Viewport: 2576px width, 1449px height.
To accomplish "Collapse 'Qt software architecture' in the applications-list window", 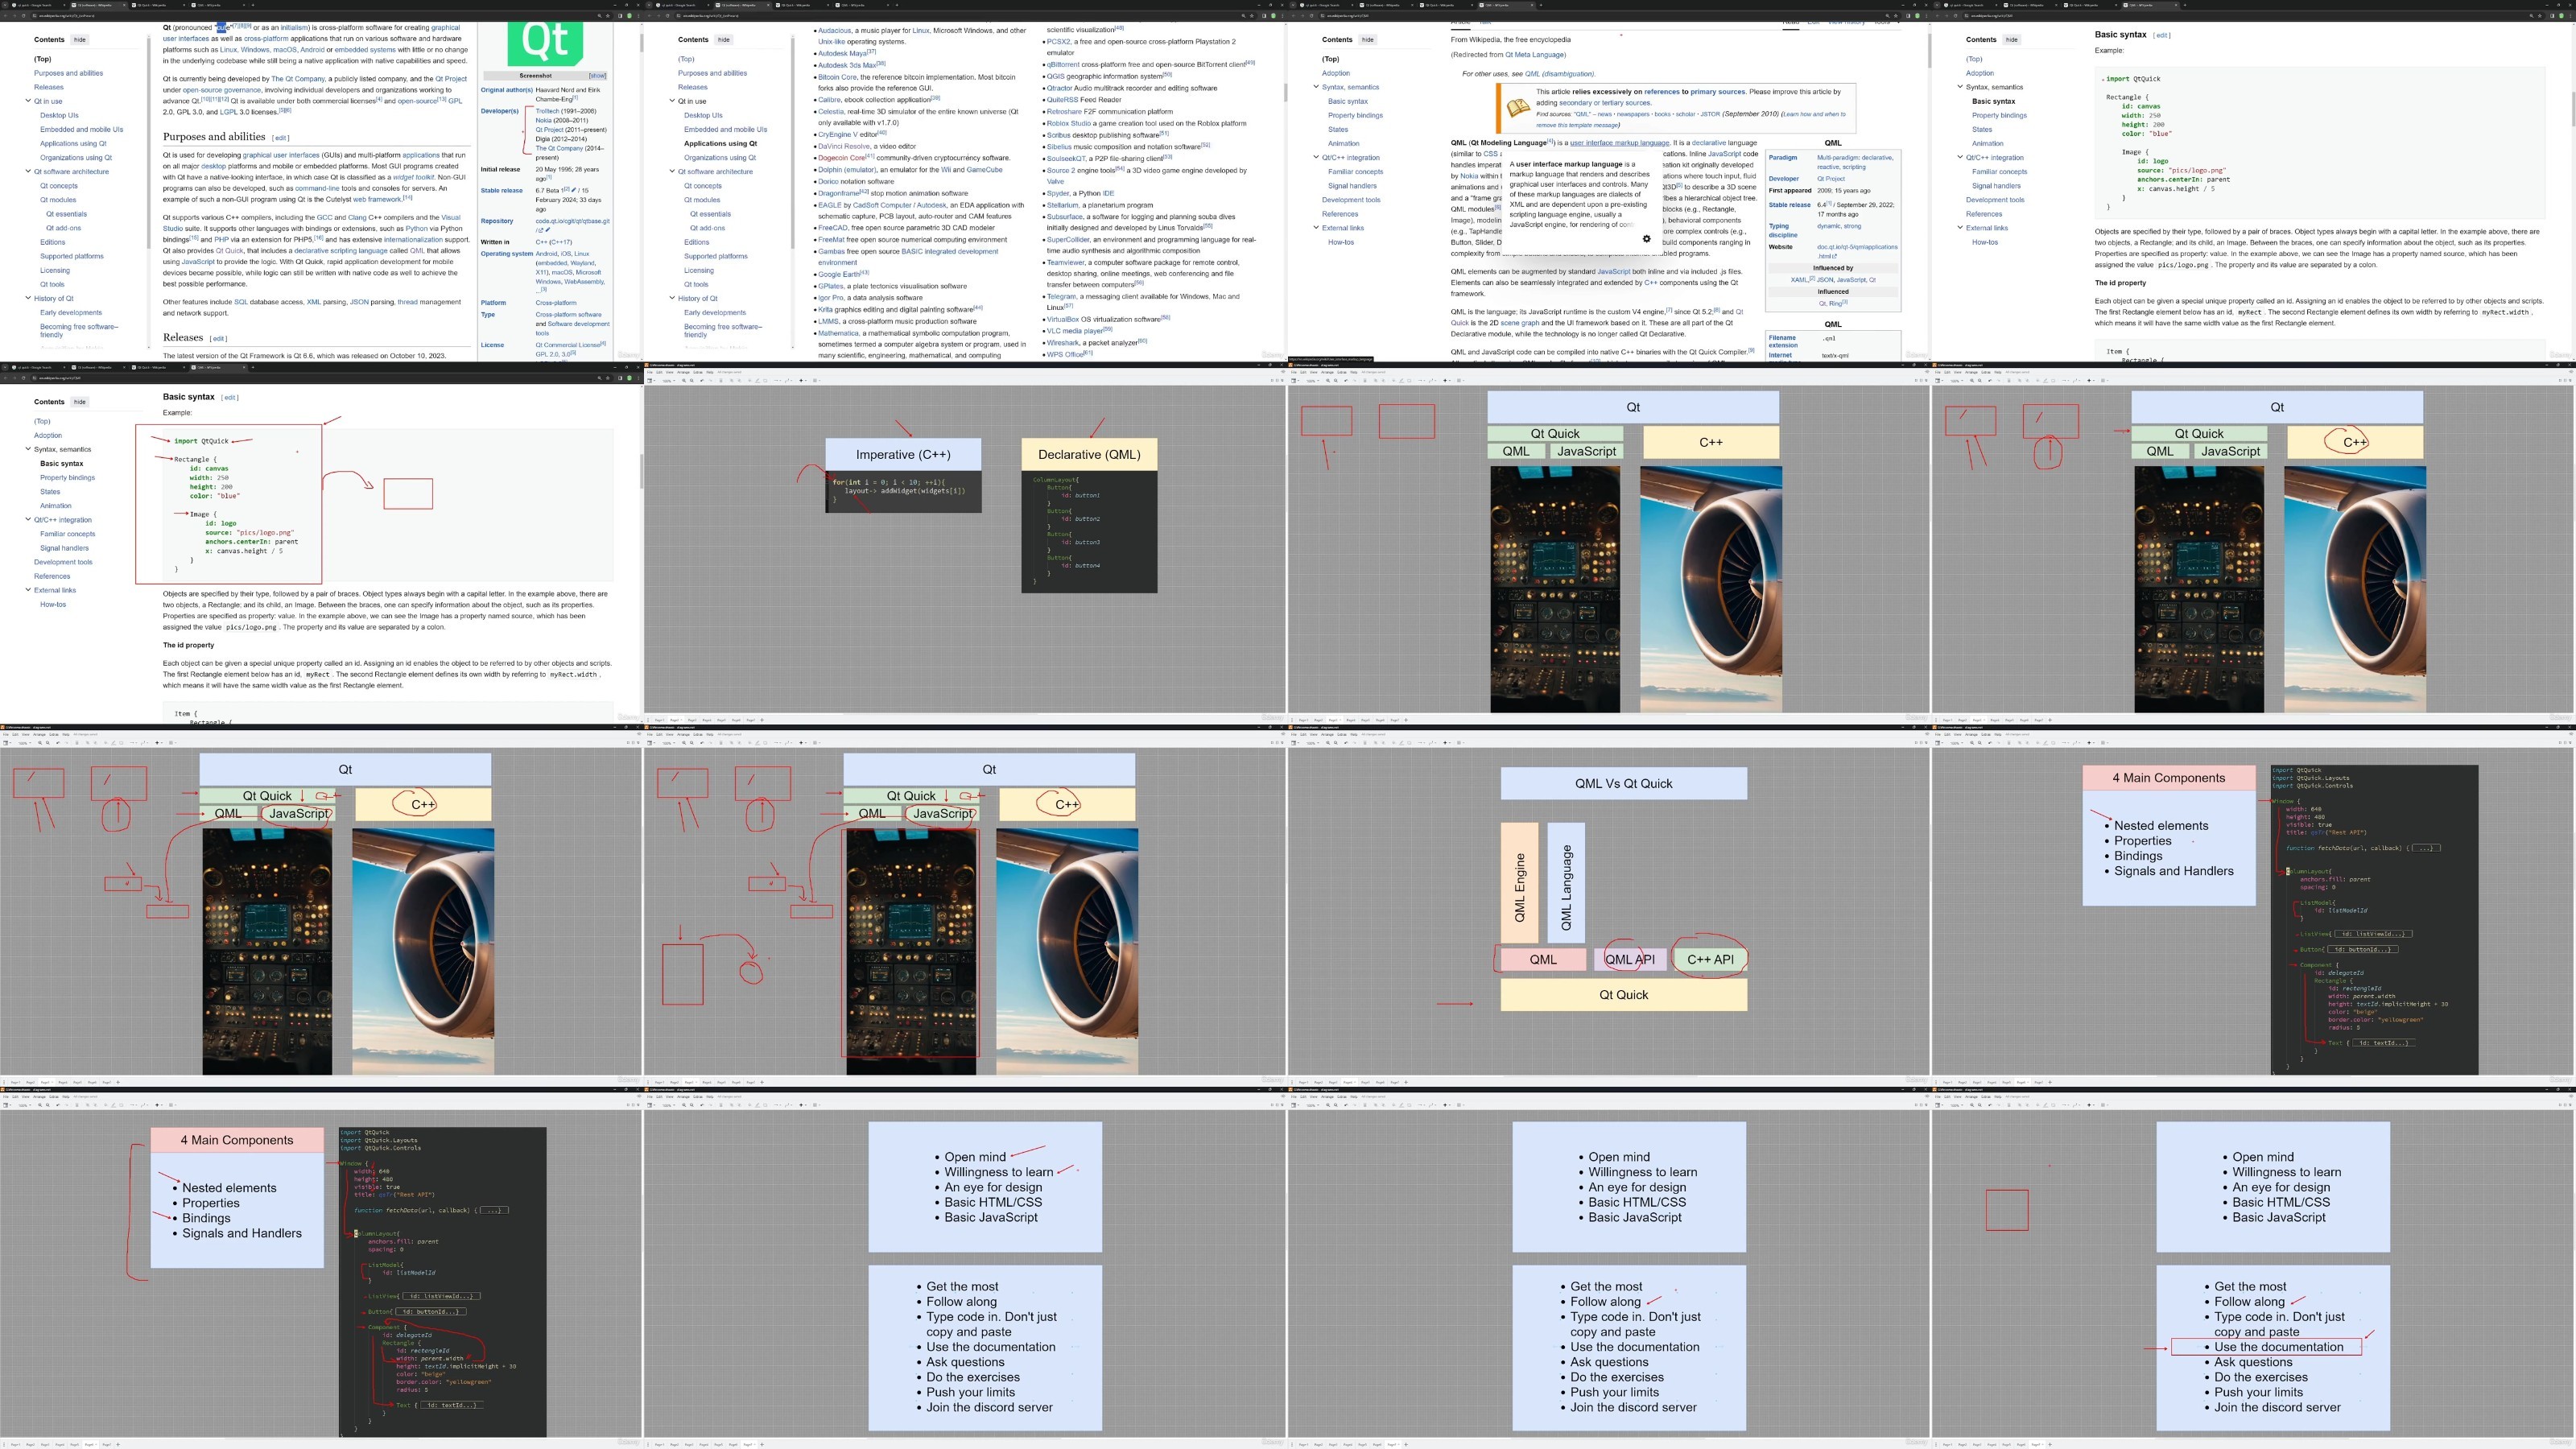I will tap(672, 171).
